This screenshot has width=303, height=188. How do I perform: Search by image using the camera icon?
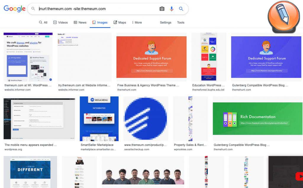[162, 9]
